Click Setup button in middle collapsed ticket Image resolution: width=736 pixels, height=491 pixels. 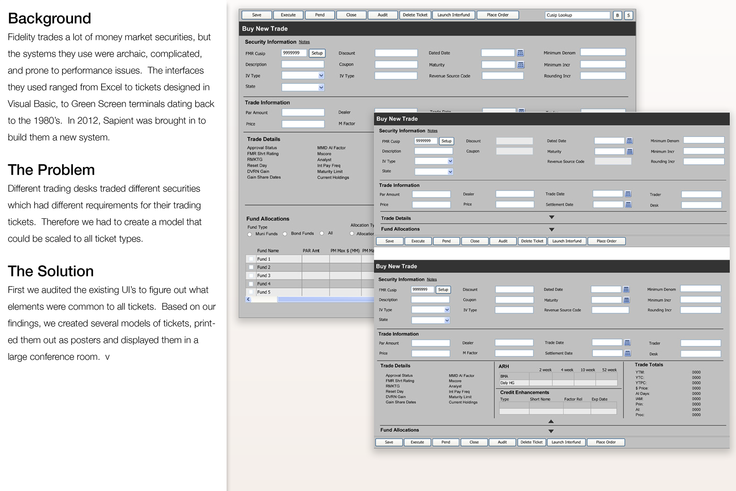click(447, 141)
